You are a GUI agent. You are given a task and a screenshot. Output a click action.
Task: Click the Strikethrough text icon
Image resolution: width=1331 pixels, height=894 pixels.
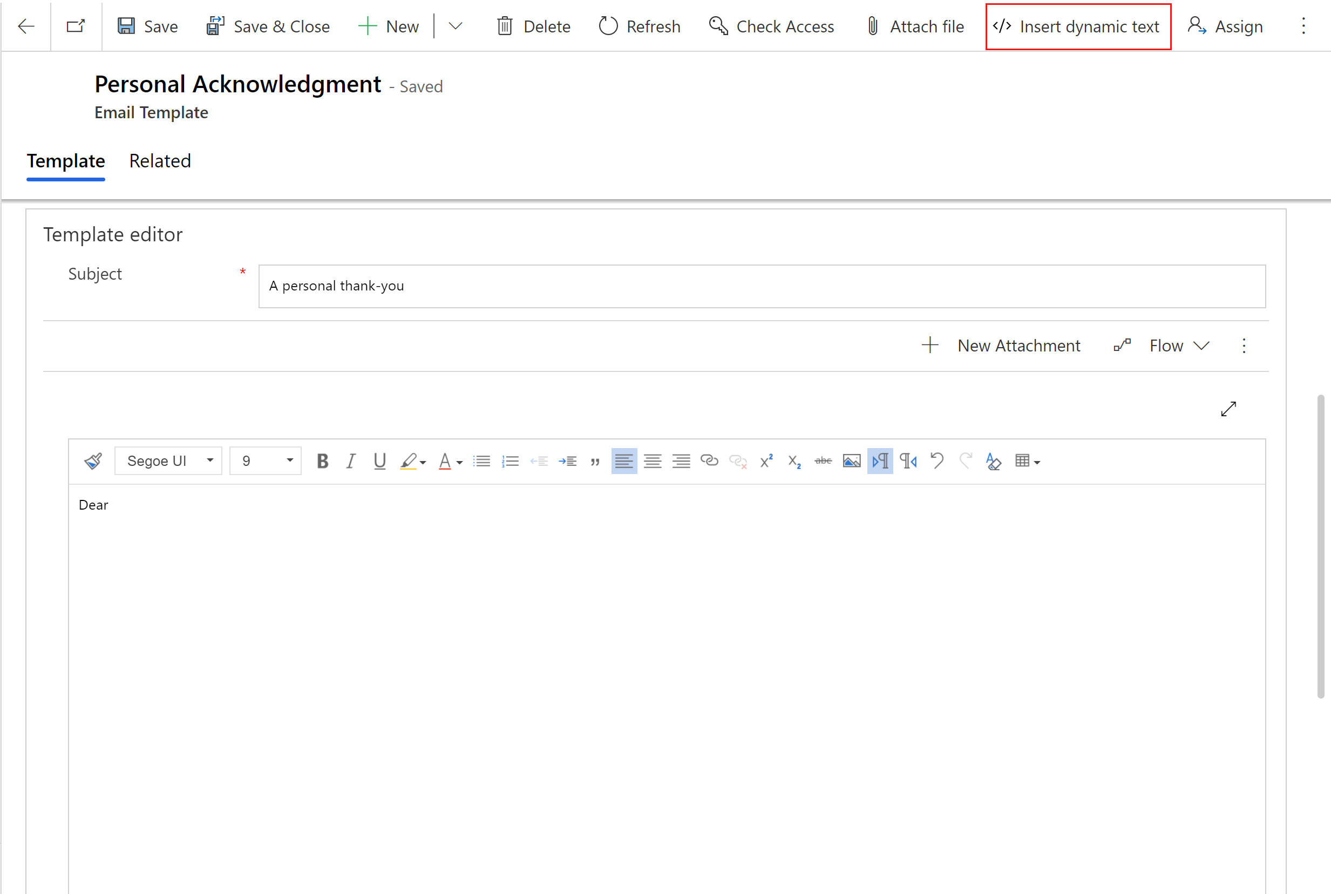coord(824,461)
